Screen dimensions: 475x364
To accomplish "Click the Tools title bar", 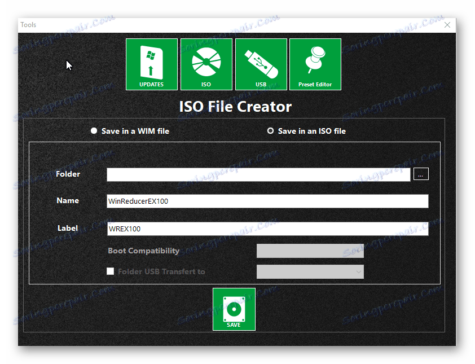I will click(x=28, y=24).
